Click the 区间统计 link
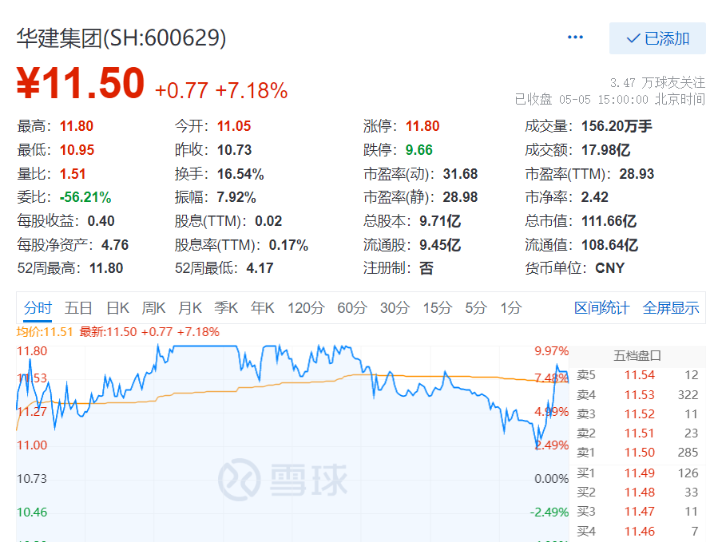718x542 pixels. click(601, 307)
